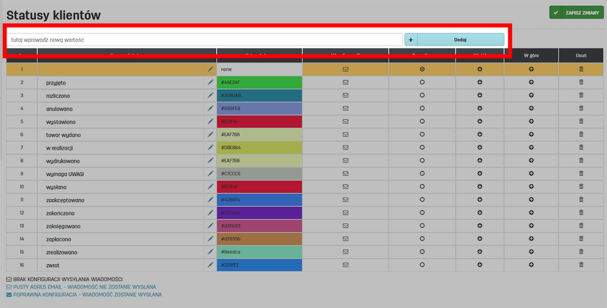The height and width of the screenshot is (308, 607).
Task: Move towar wydano up one position
Action: [x=531, y=134]
